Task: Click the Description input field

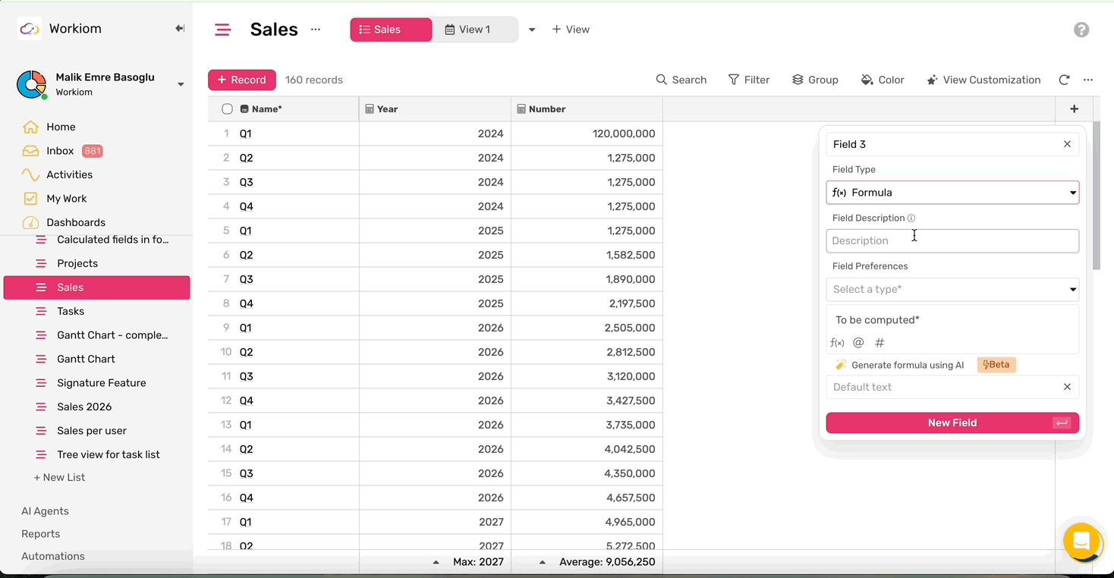Action: pyautogui.click(x=952, y=240)
